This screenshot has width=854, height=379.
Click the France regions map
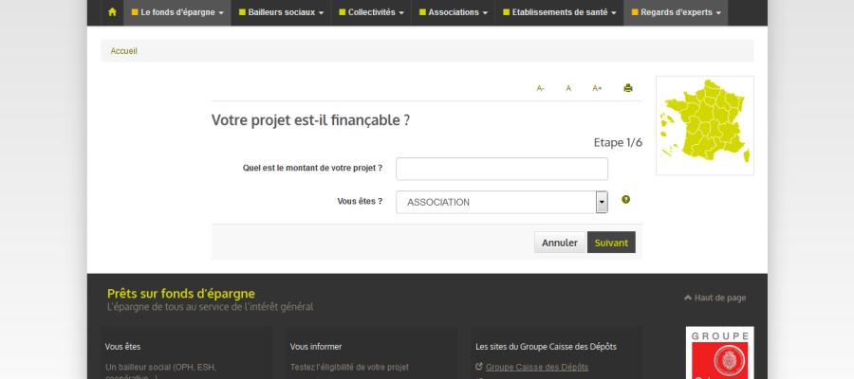(704, 124)
